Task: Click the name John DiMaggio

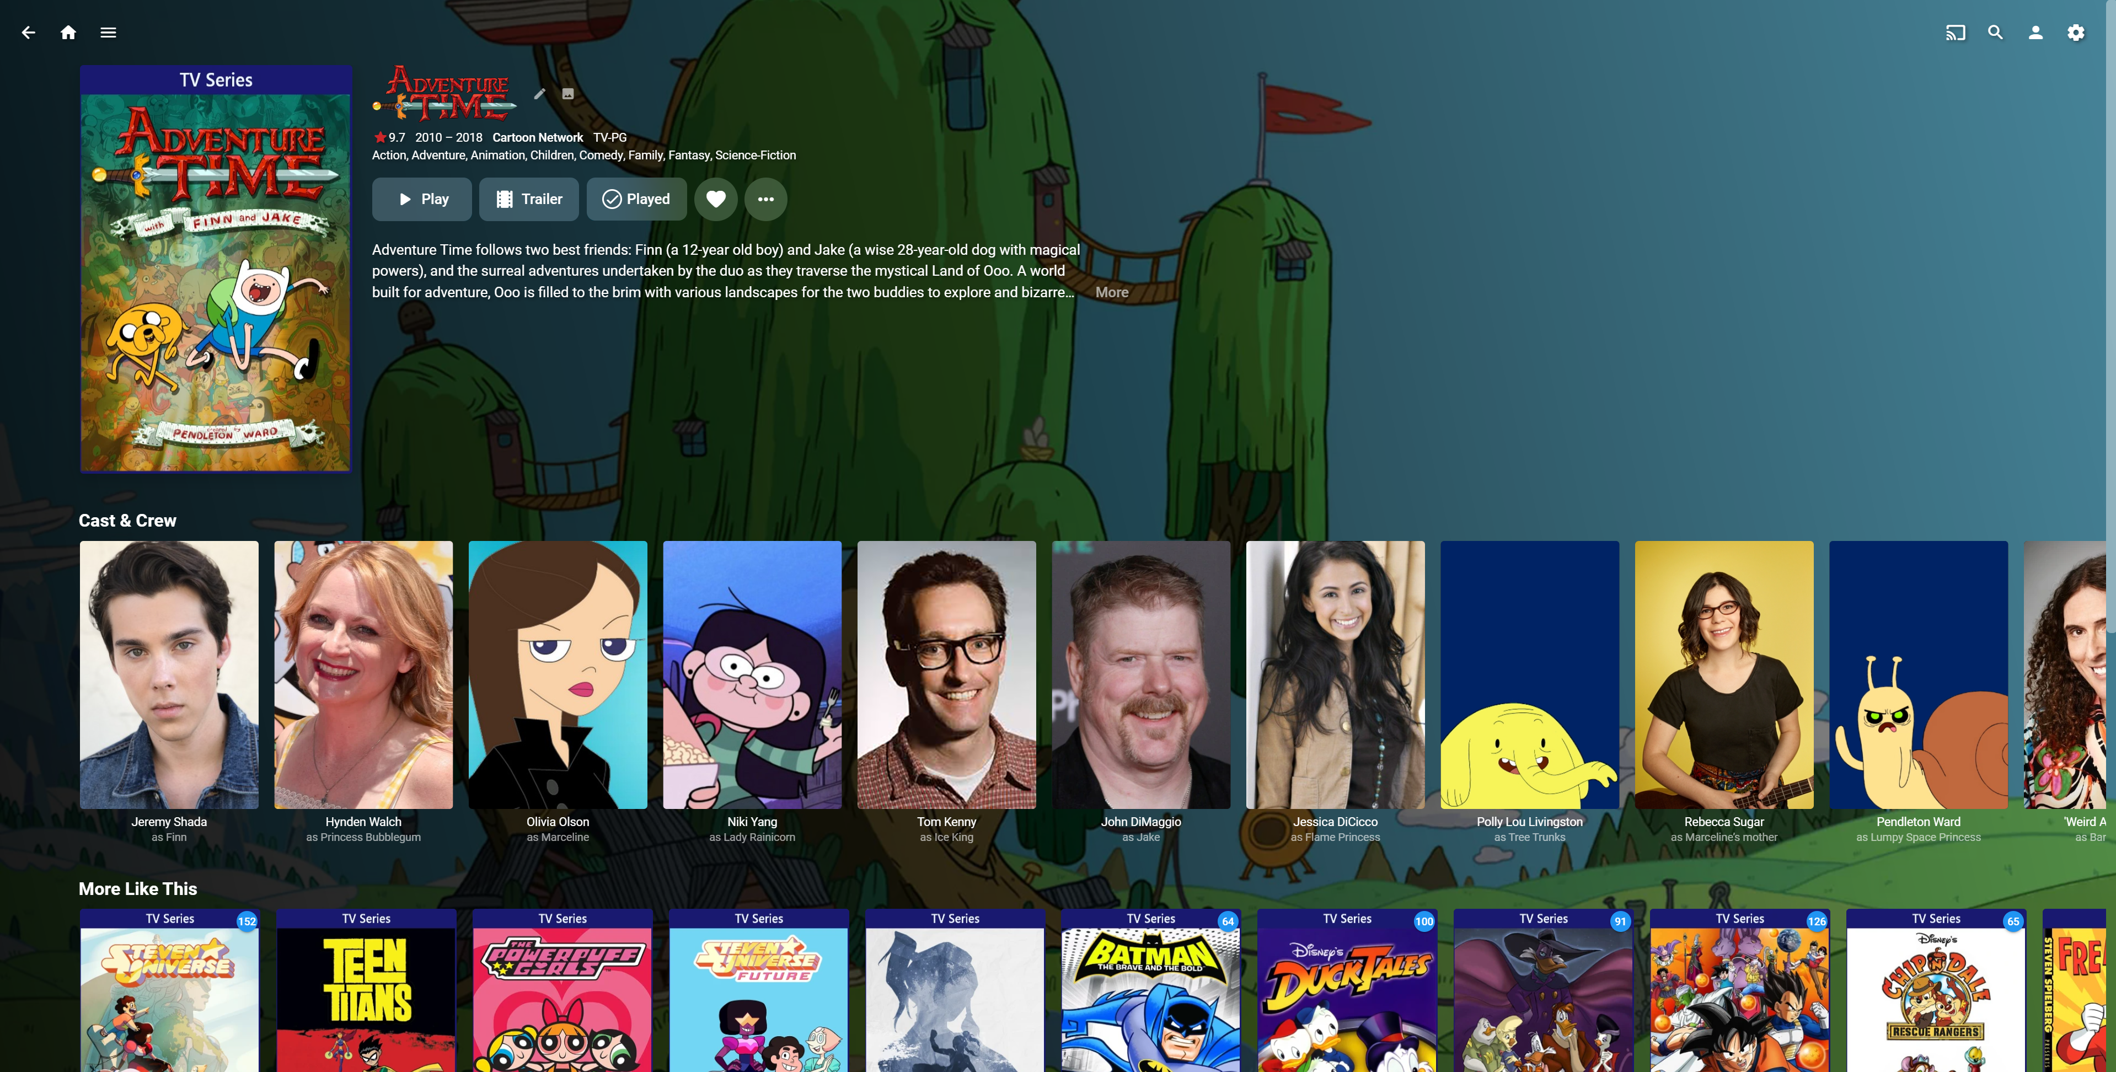Action: [1141, 822]
